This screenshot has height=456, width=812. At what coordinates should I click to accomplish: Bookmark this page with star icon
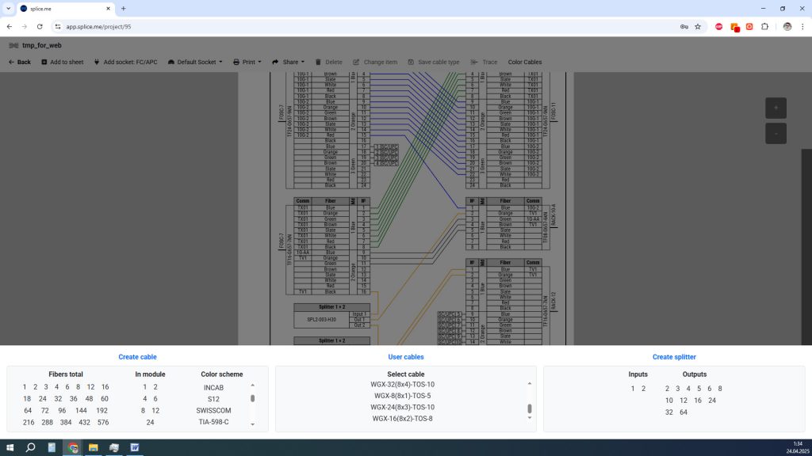tap(698, 26)
